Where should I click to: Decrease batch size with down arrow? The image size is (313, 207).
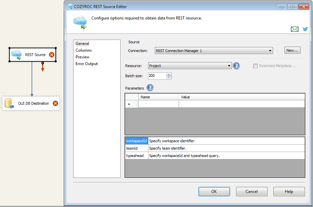point(169,77)
